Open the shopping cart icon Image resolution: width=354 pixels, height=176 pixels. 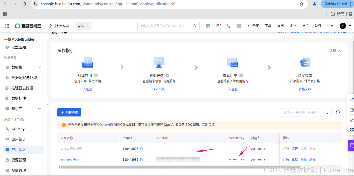coord(229,26)
